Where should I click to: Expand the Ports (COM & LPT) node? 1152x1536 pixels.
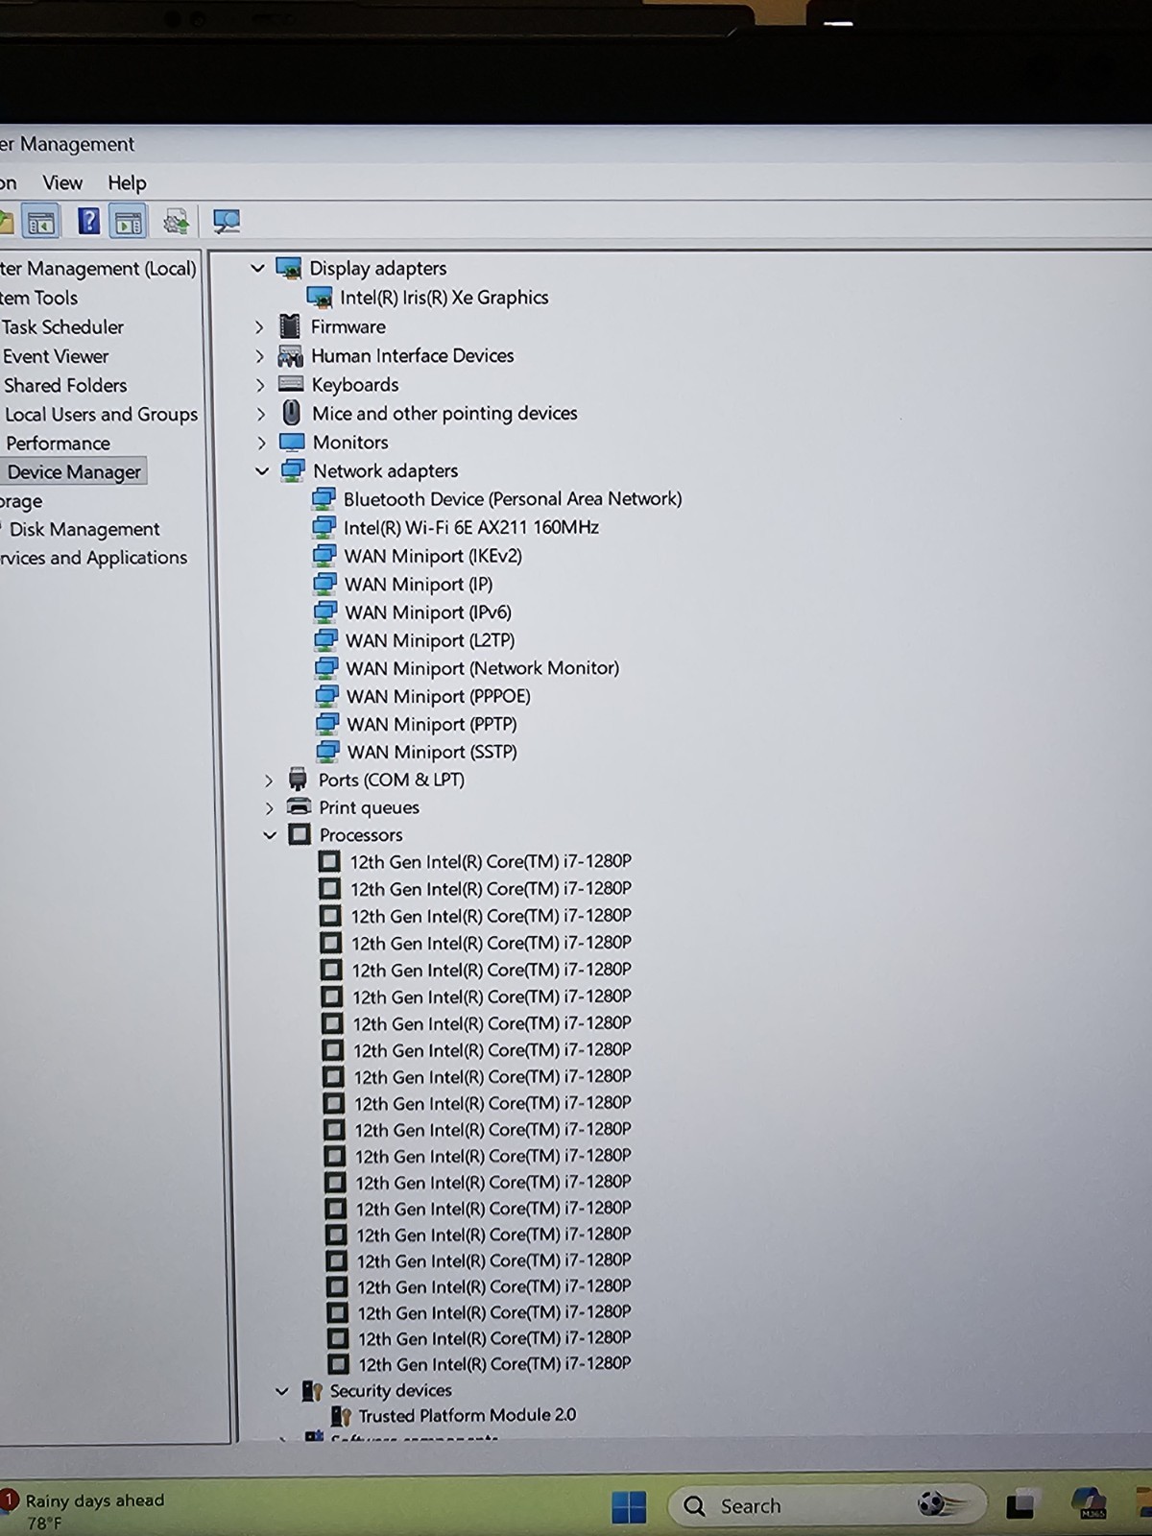[x=269, y=780]
